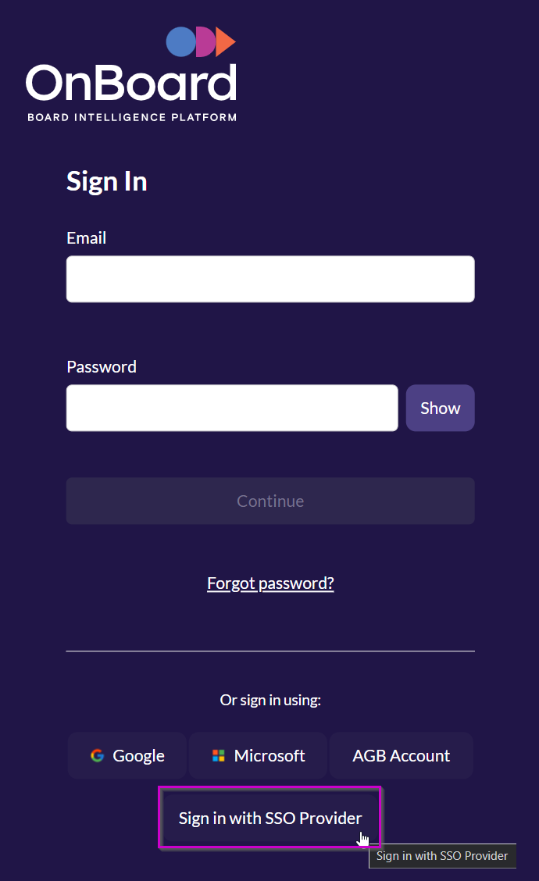
Task: Click the Sign In heading
Action: click(x=106, y=181)
